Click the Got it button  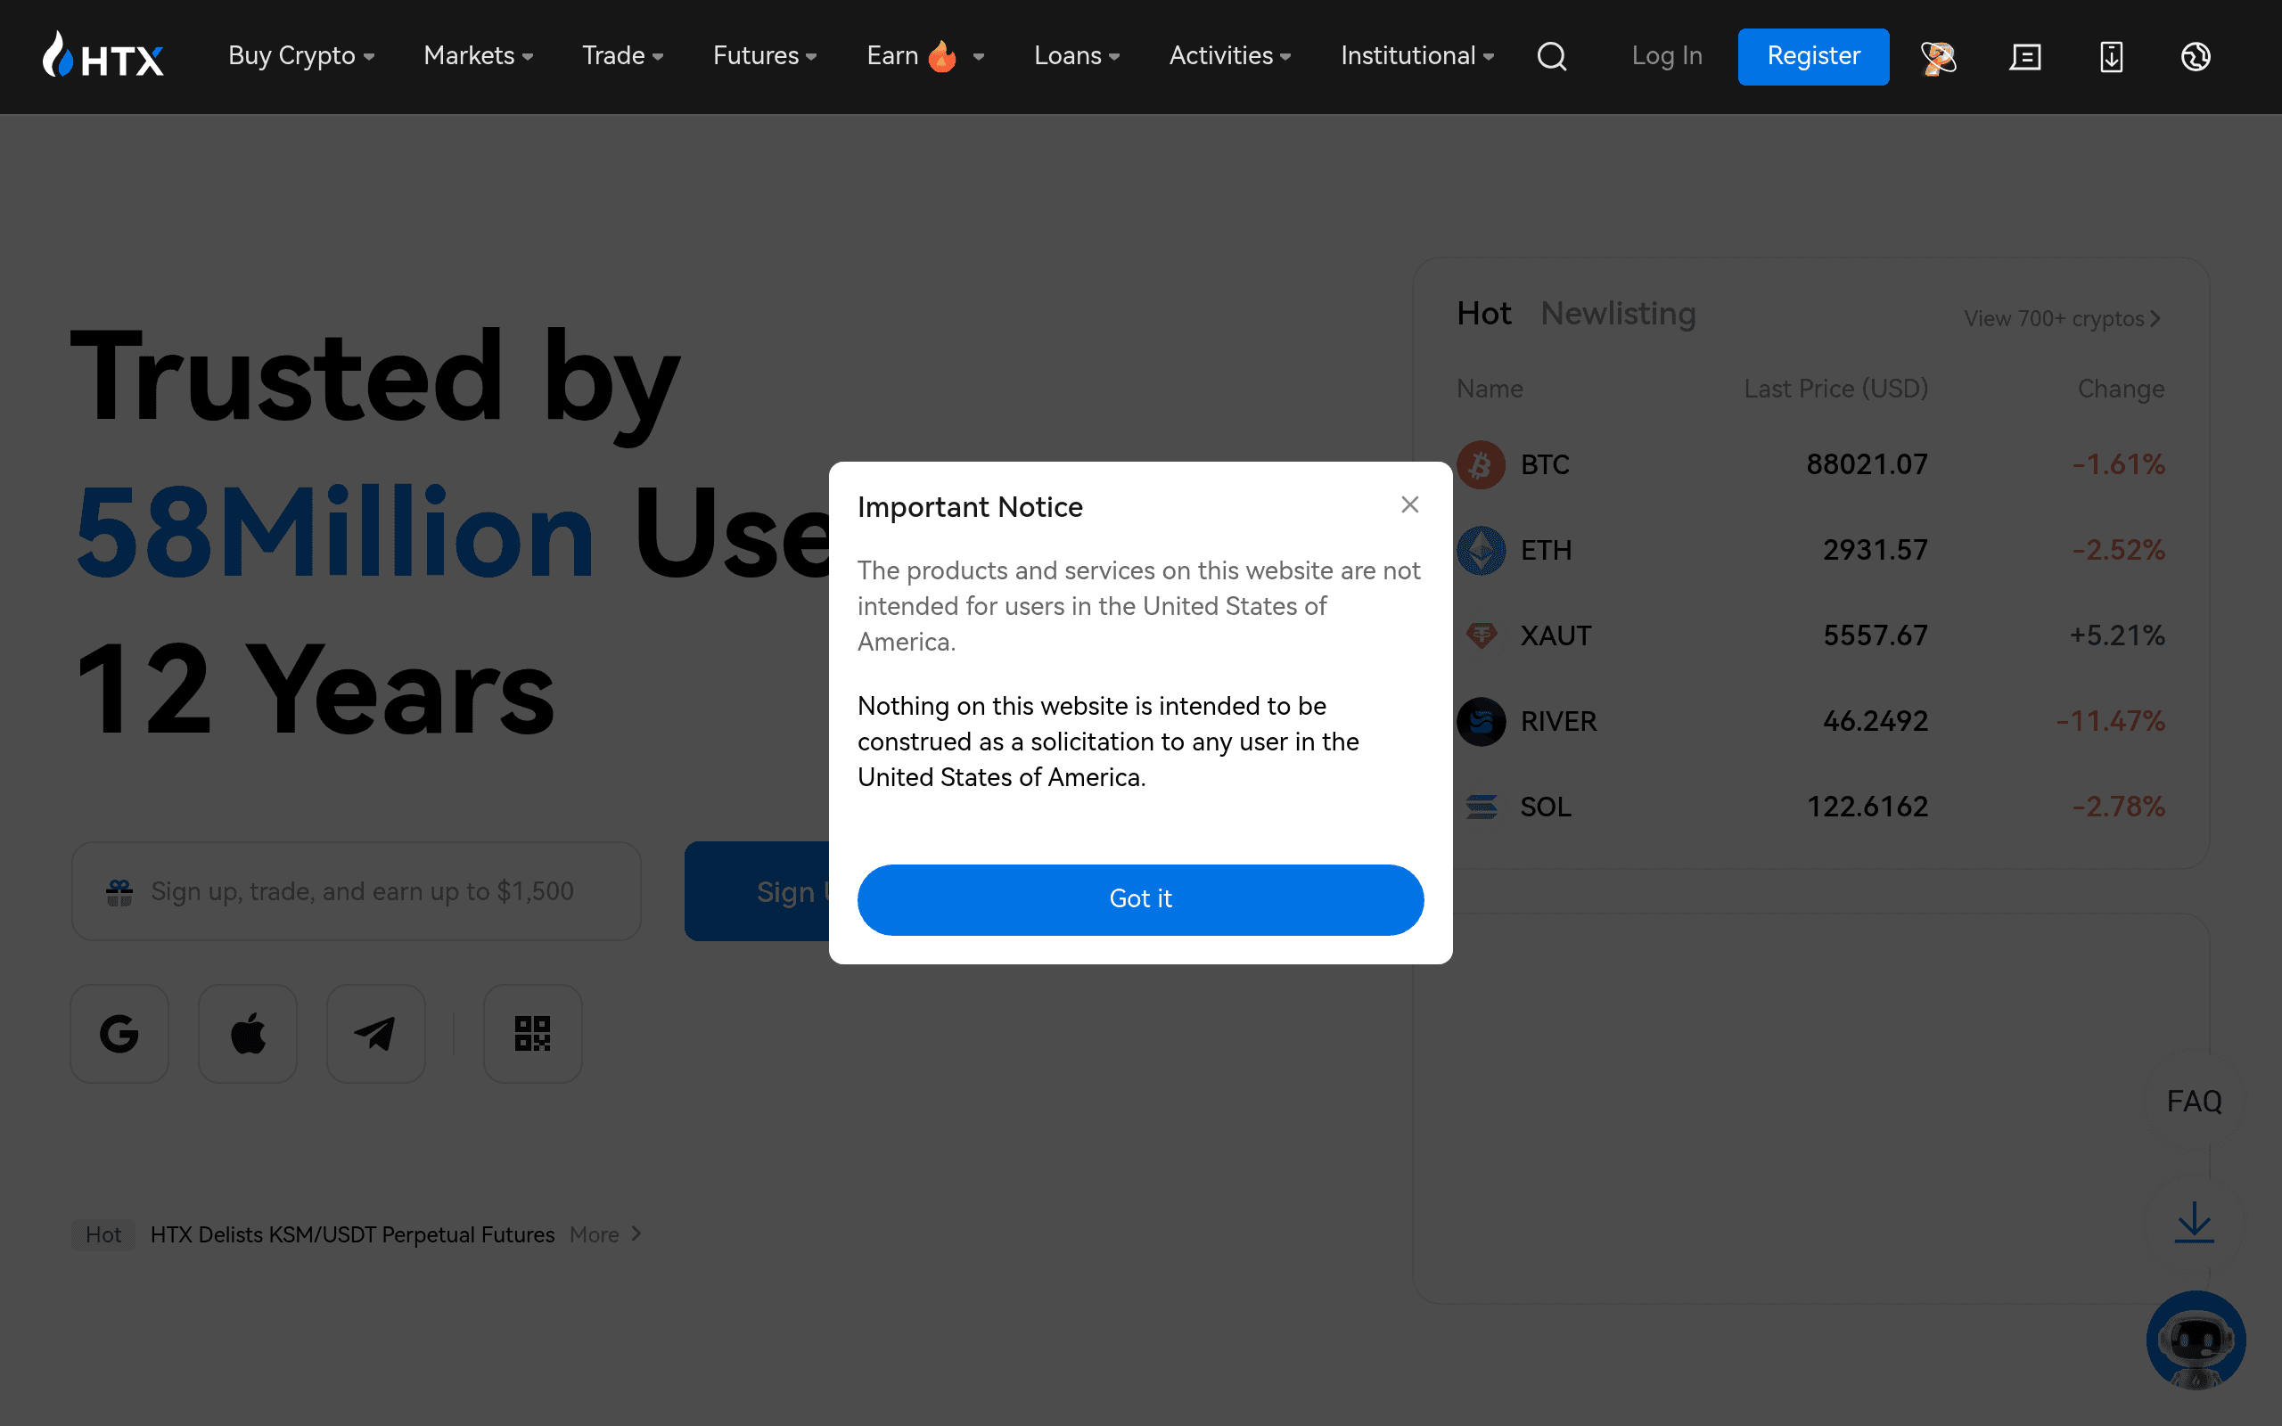[x=1140, y=898]
